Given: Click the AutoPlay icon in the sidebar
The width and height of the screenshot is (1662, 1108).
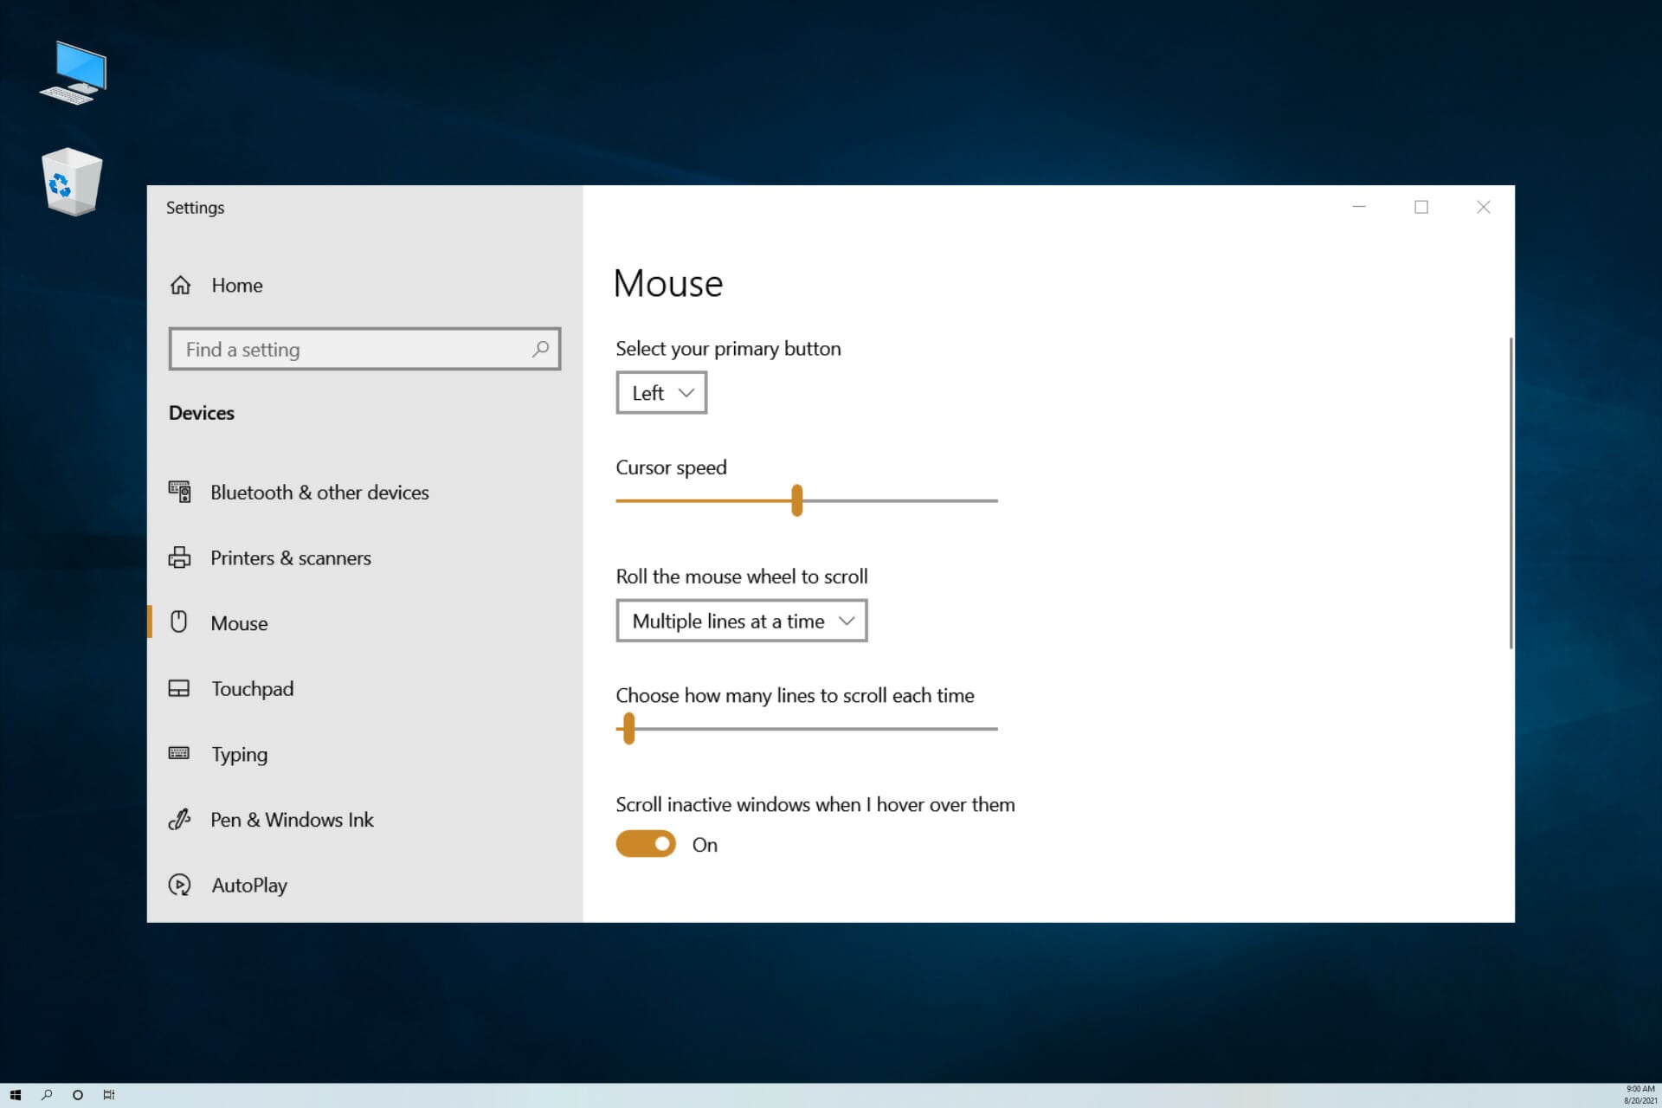Looking at the screenshot, I should click(179, 885).
